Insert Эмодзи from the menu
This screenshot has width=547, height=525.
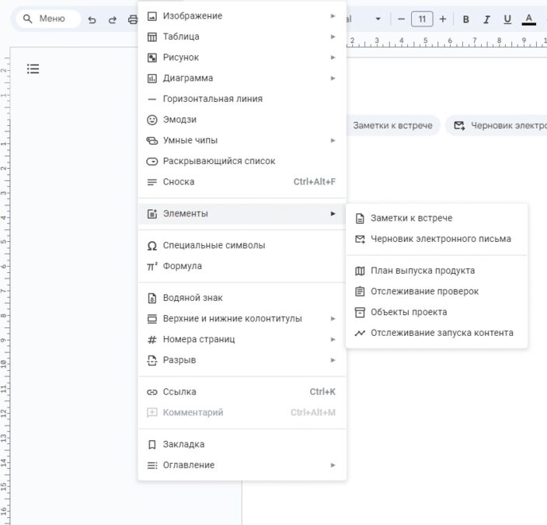[x=179, y=120]
